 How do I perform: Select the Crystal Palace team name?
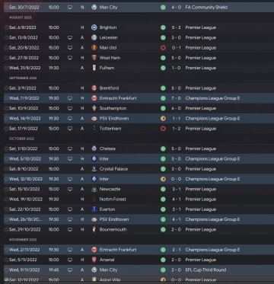[x=113, y=169]
